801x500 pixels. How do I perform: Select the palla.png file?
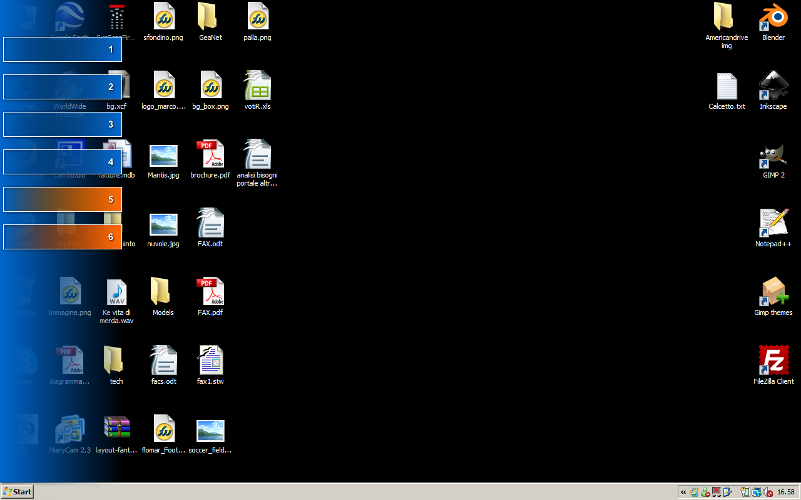pyautogui.click(x=257, y=22)
